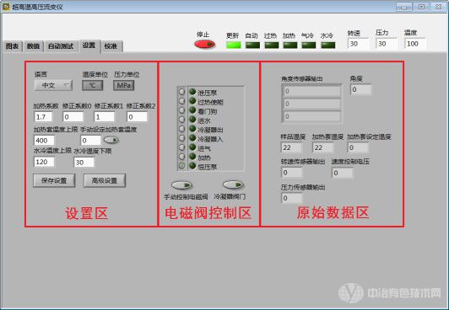Click the bright green 更新 indicator light

tap(234, 45)
